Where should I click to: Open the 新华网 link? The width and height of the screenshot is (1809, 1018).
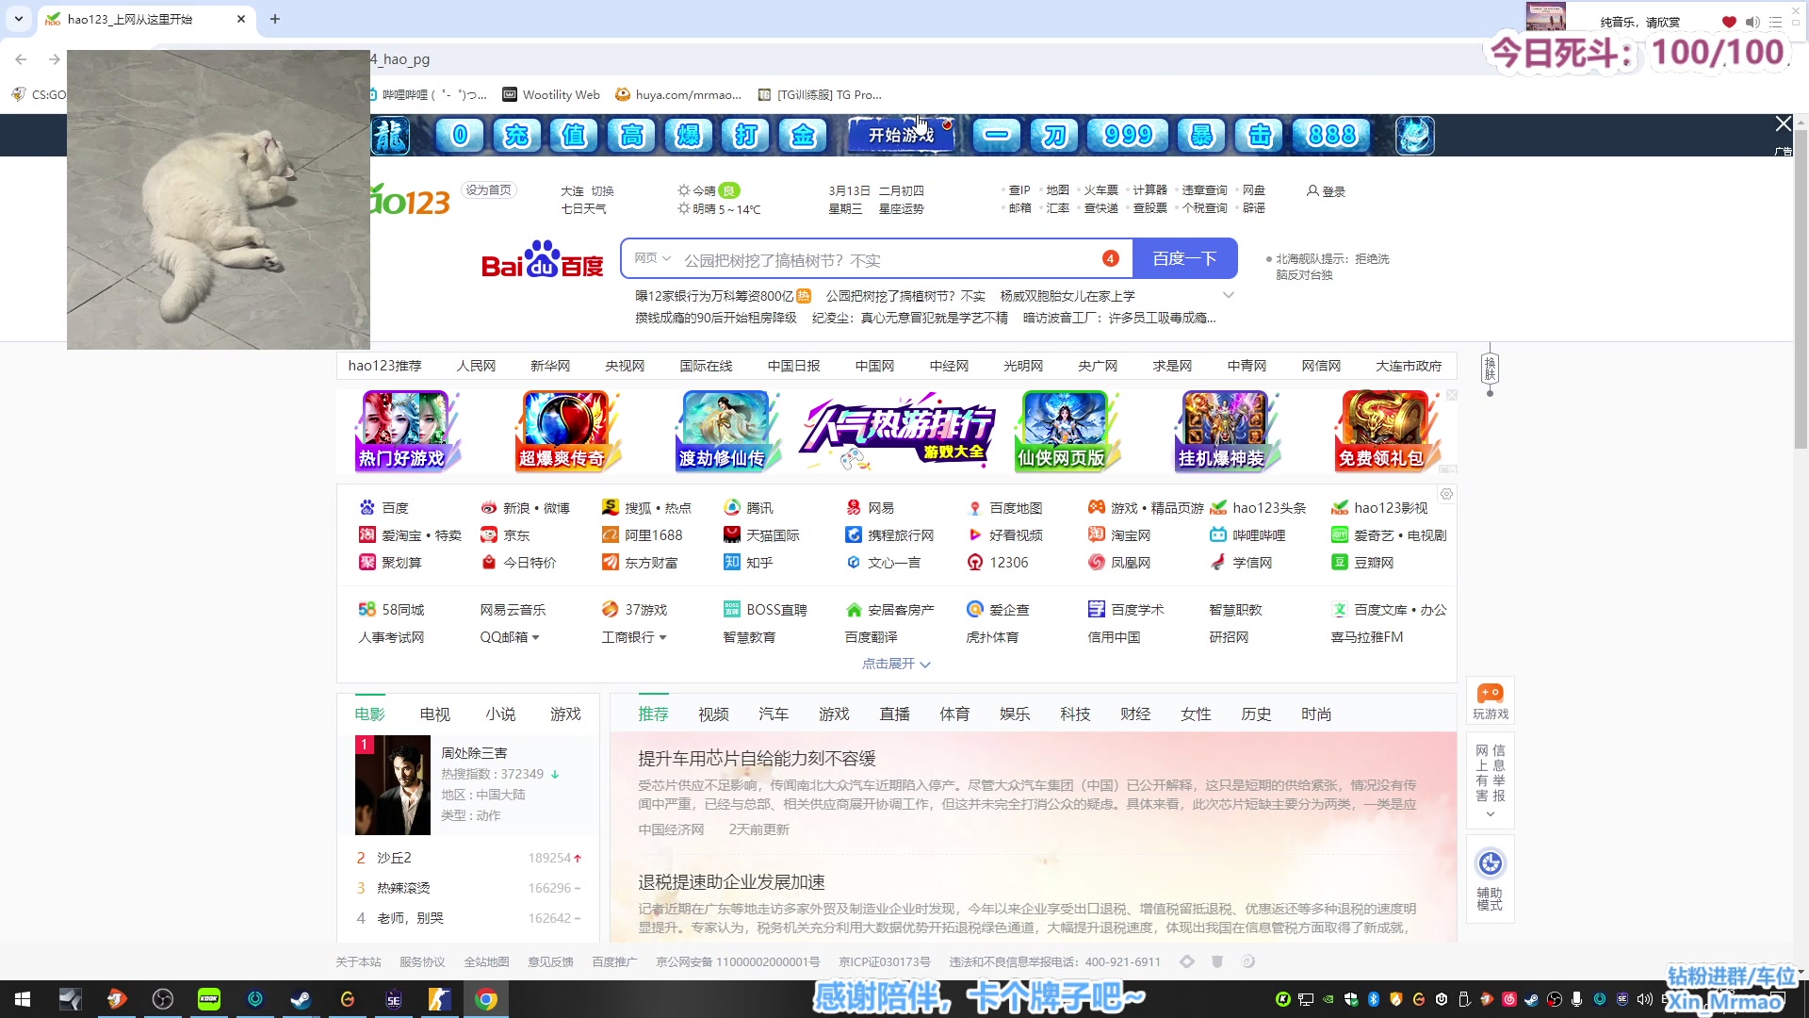tap(550, 366)
